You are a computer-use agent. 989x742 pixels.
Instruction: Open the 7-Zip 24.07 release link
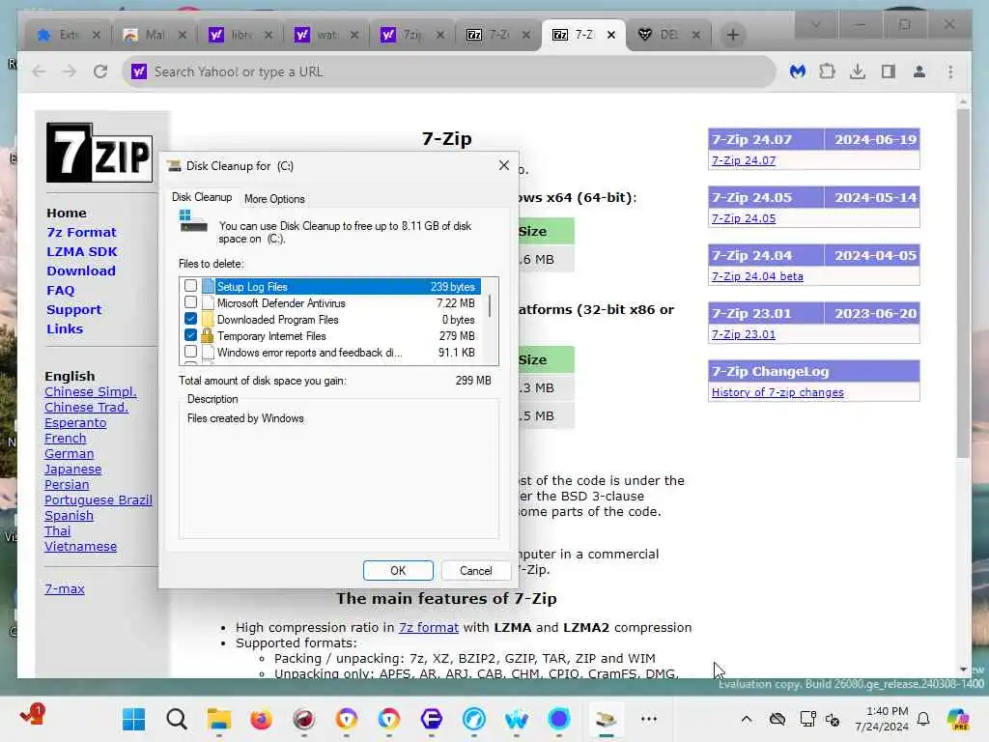click(744, 160)
